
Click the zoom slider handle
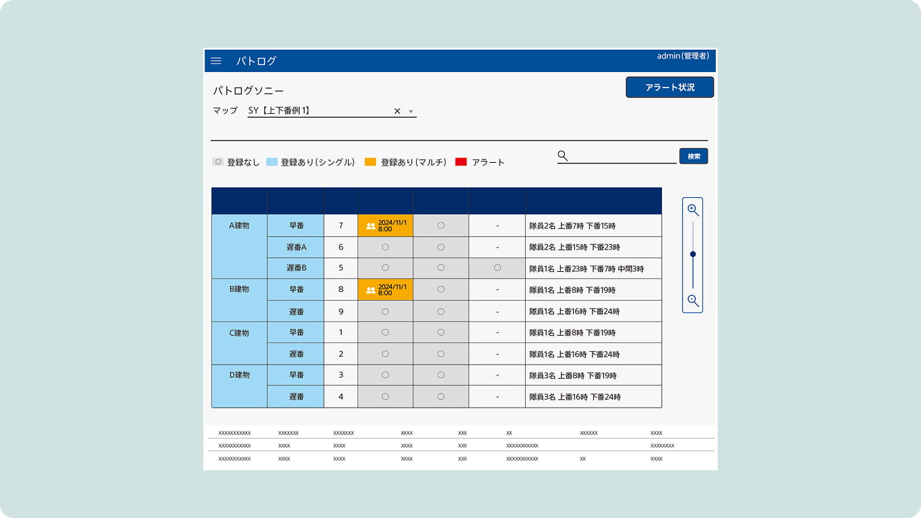point(693,254)
